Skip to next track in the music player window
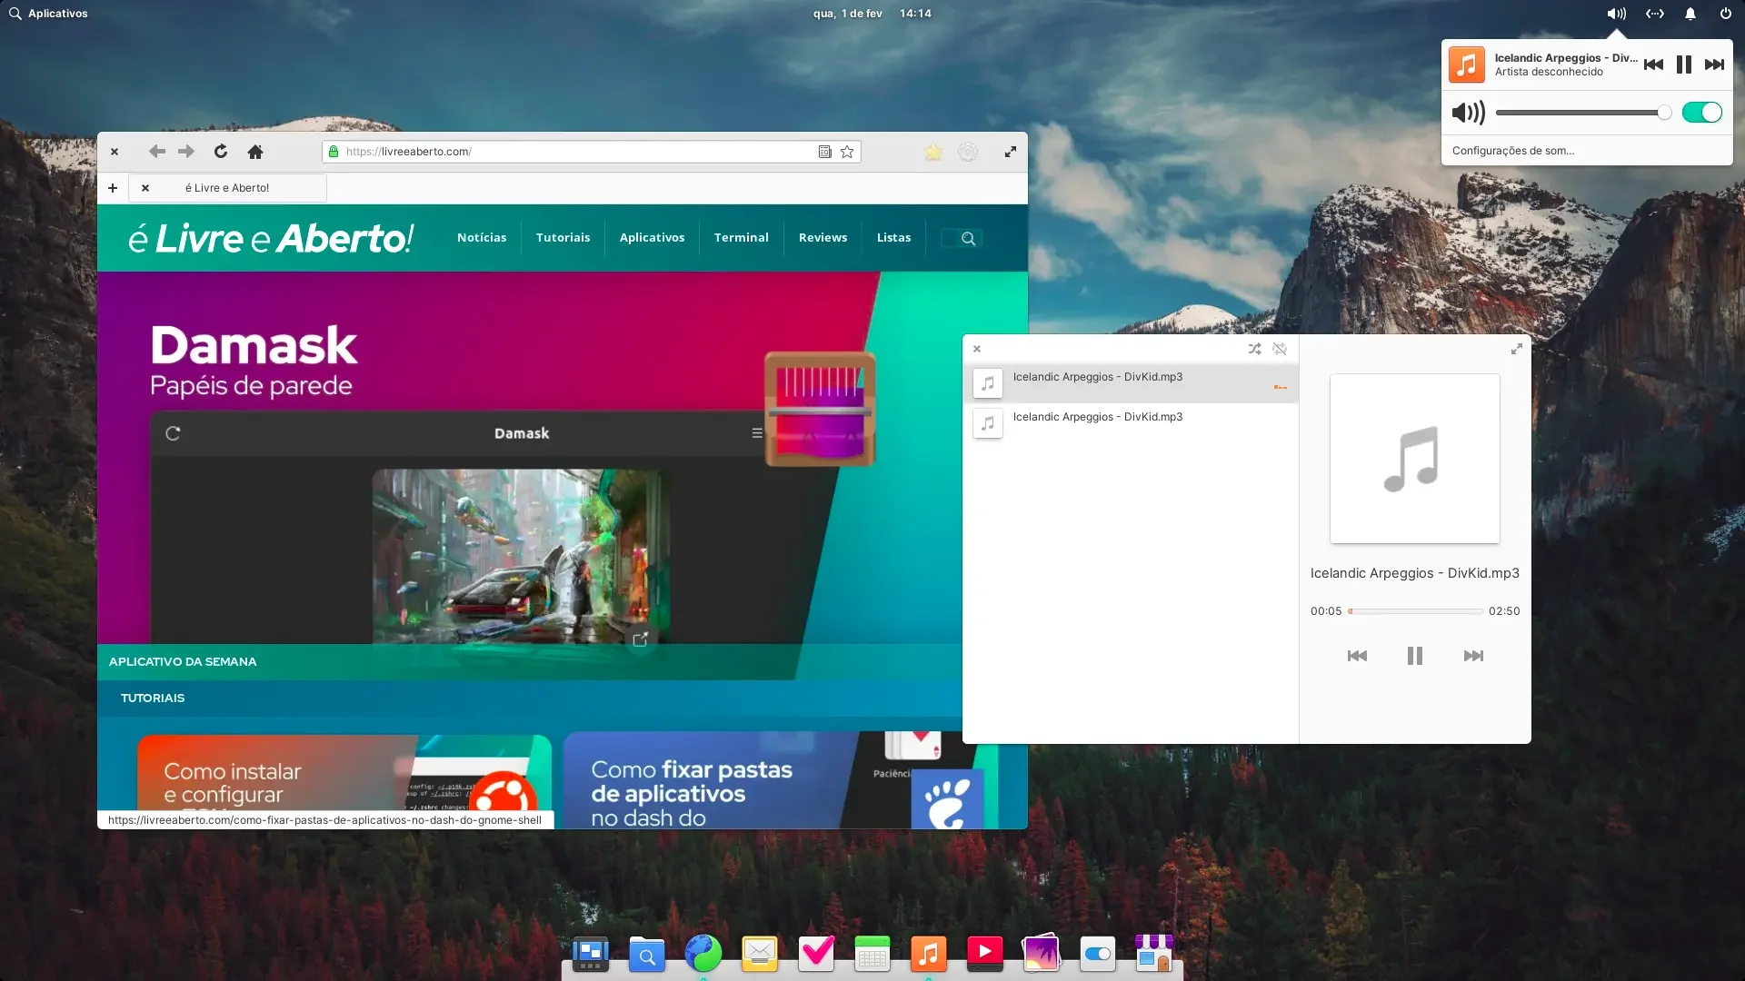Image resolution: width=1745 pixels, height=981 pixels. 1473,656
